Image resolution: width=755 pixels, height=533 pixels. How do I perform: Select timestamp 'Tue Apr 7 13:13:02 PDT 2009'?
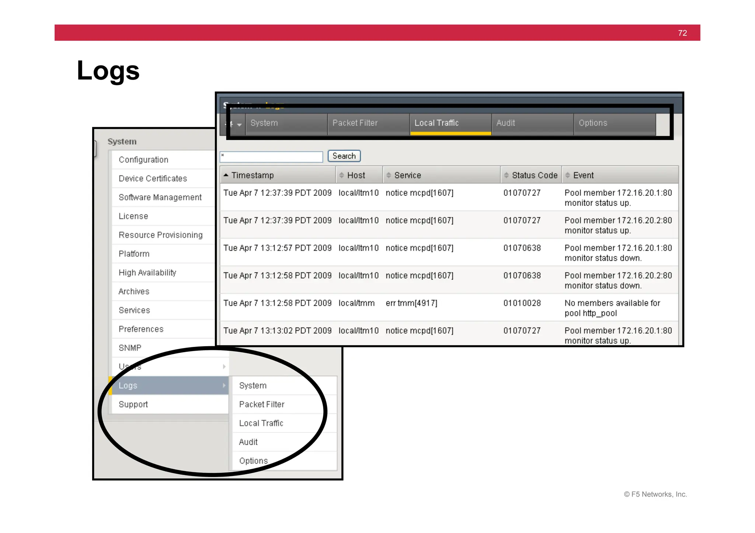(277, 331)
